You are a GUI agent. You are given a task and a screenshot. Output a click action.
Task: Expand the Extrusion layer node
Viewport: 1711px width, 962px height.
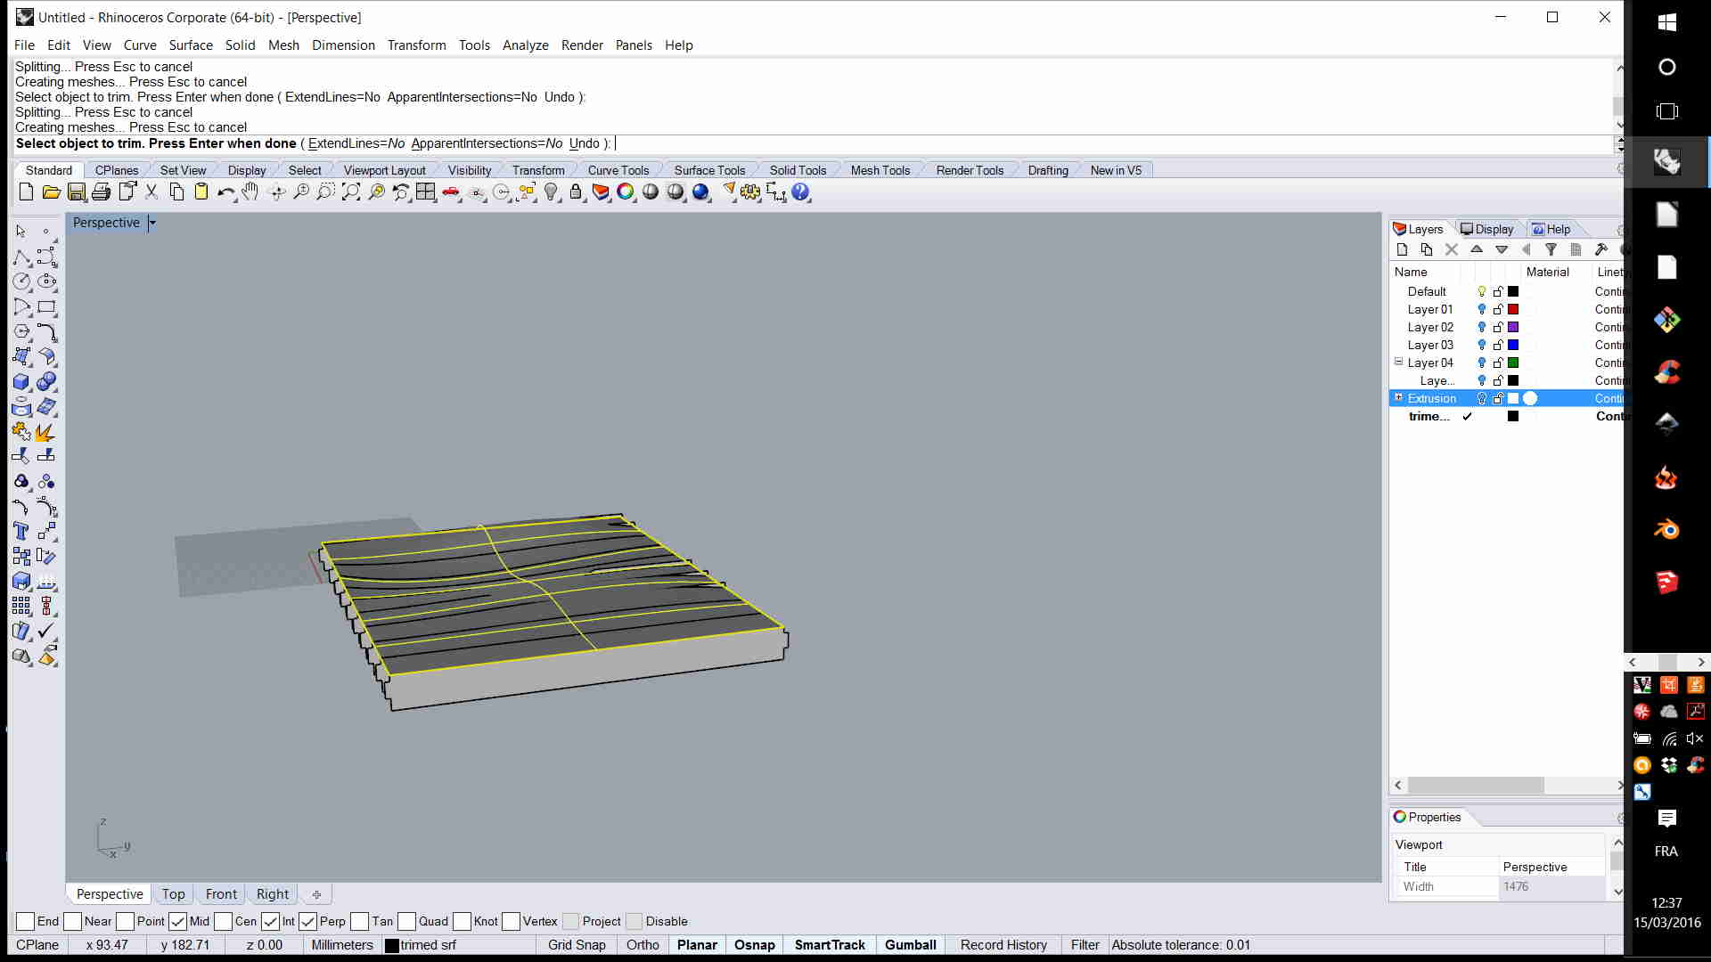(1398, 397)
